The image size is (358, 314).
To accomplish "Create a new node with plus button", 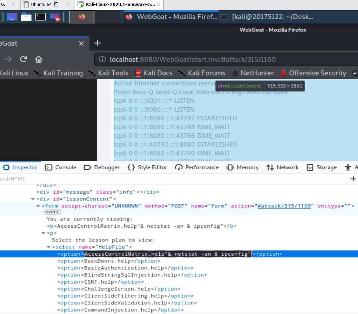I will [353, 179].
